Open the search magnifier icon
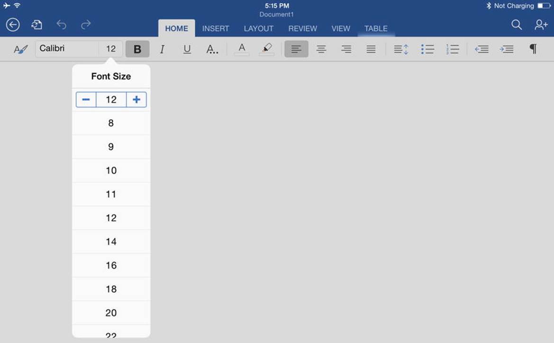The width and height of the screenshot is (554, 343). click(x=517, y=24)
